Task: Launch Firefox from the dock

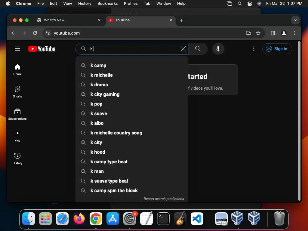Action: coord(79,219)
